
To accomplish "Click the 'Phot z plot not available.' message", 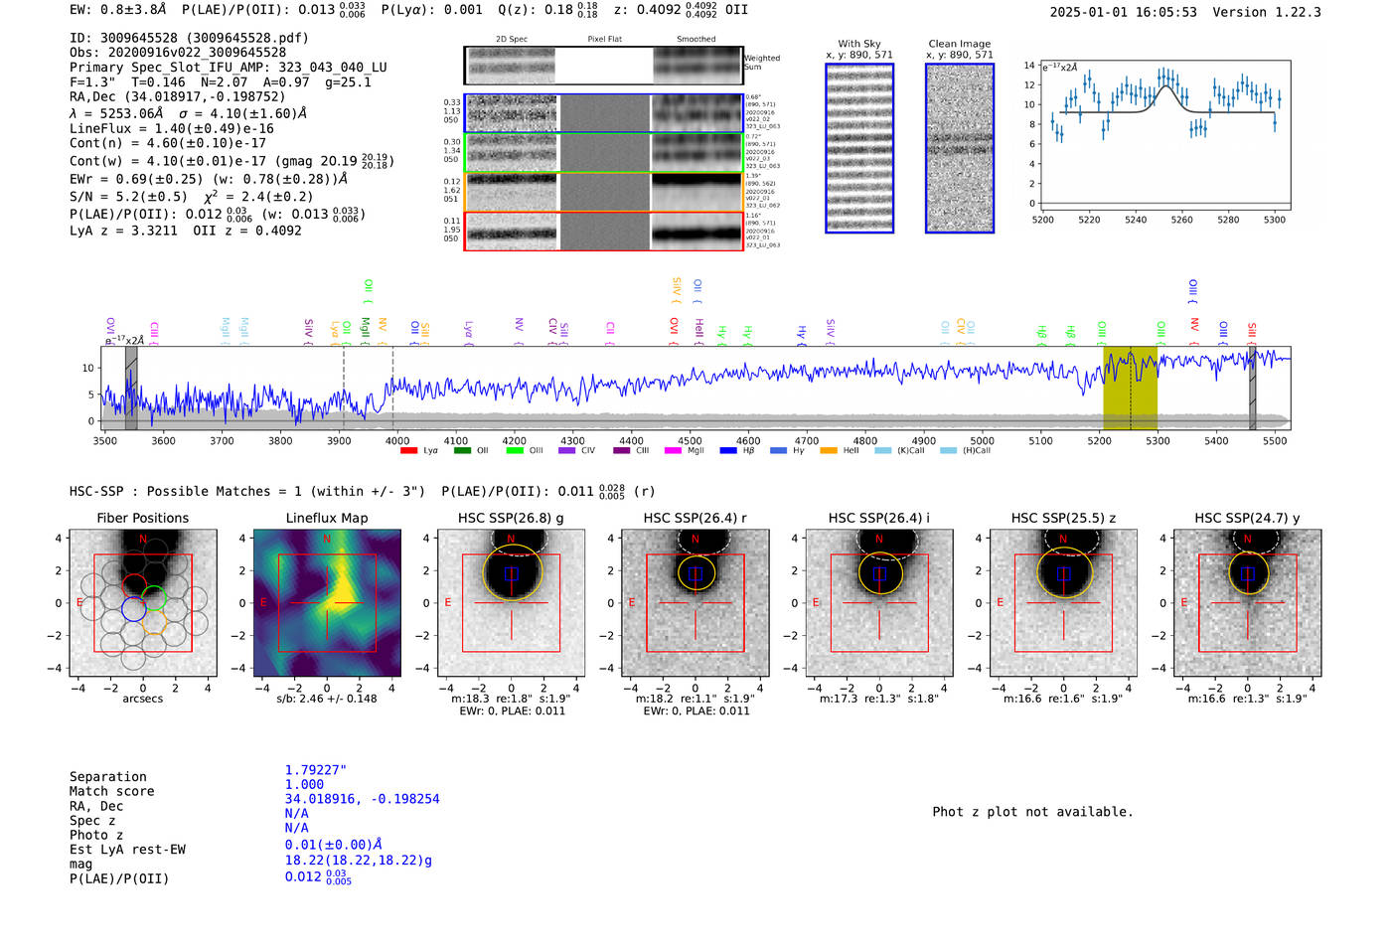I will click(1032, 812).
